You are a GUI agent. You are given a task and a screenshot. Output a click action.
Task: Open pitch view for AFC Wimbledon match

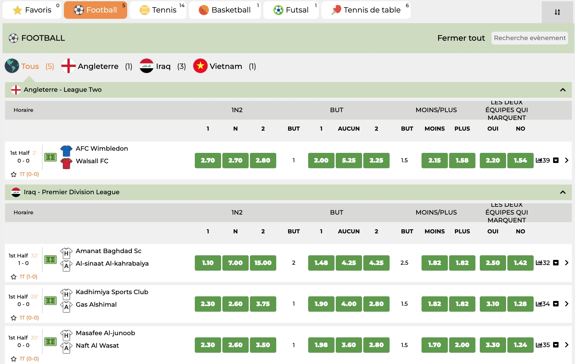pos(50,157)
